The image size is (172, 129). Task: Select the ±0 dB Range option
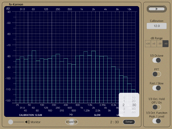154,44
